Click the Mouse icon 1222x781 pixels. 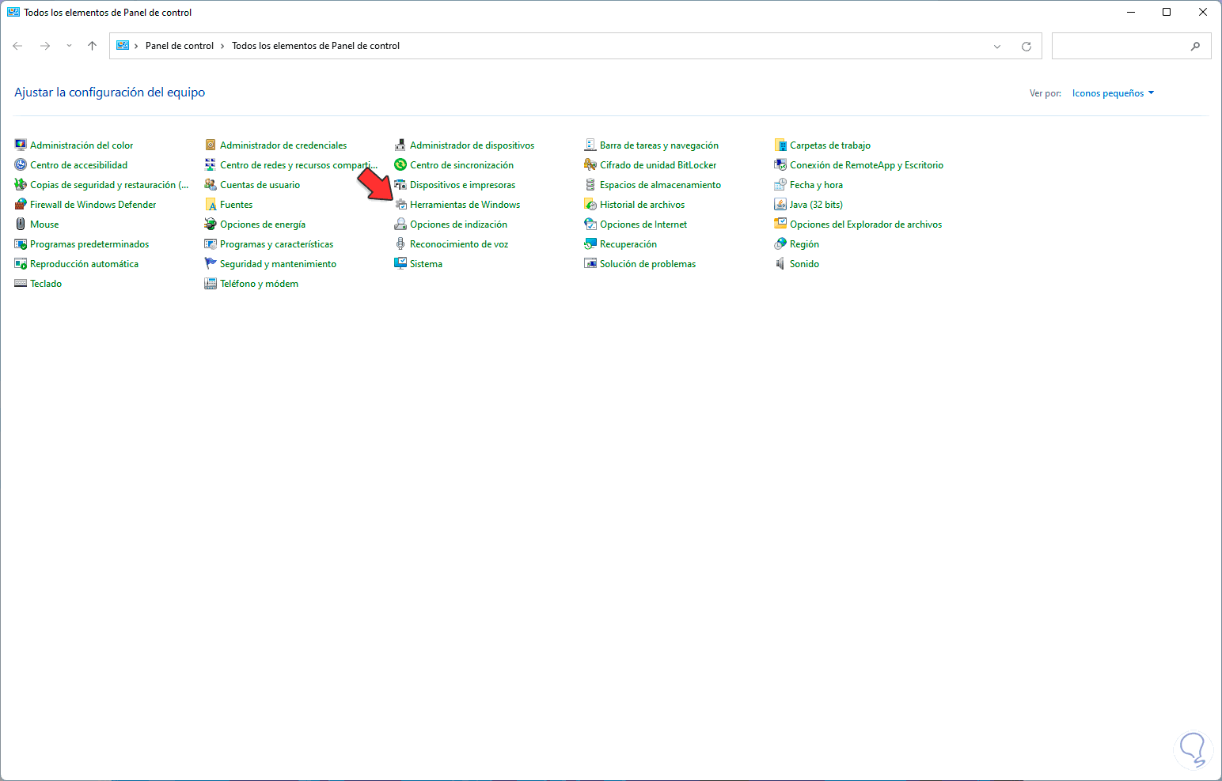click(21, 224)
